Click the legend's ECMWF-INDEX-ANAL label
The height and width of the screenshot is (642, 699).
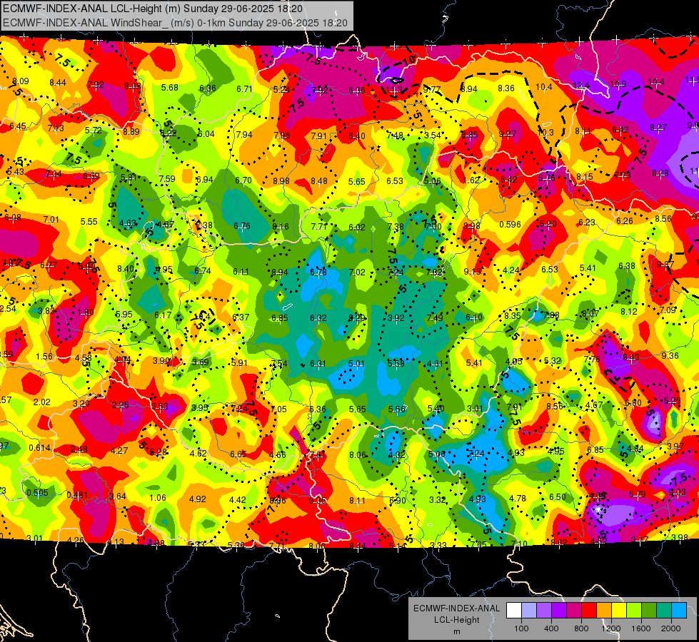[x=456, y=608]
